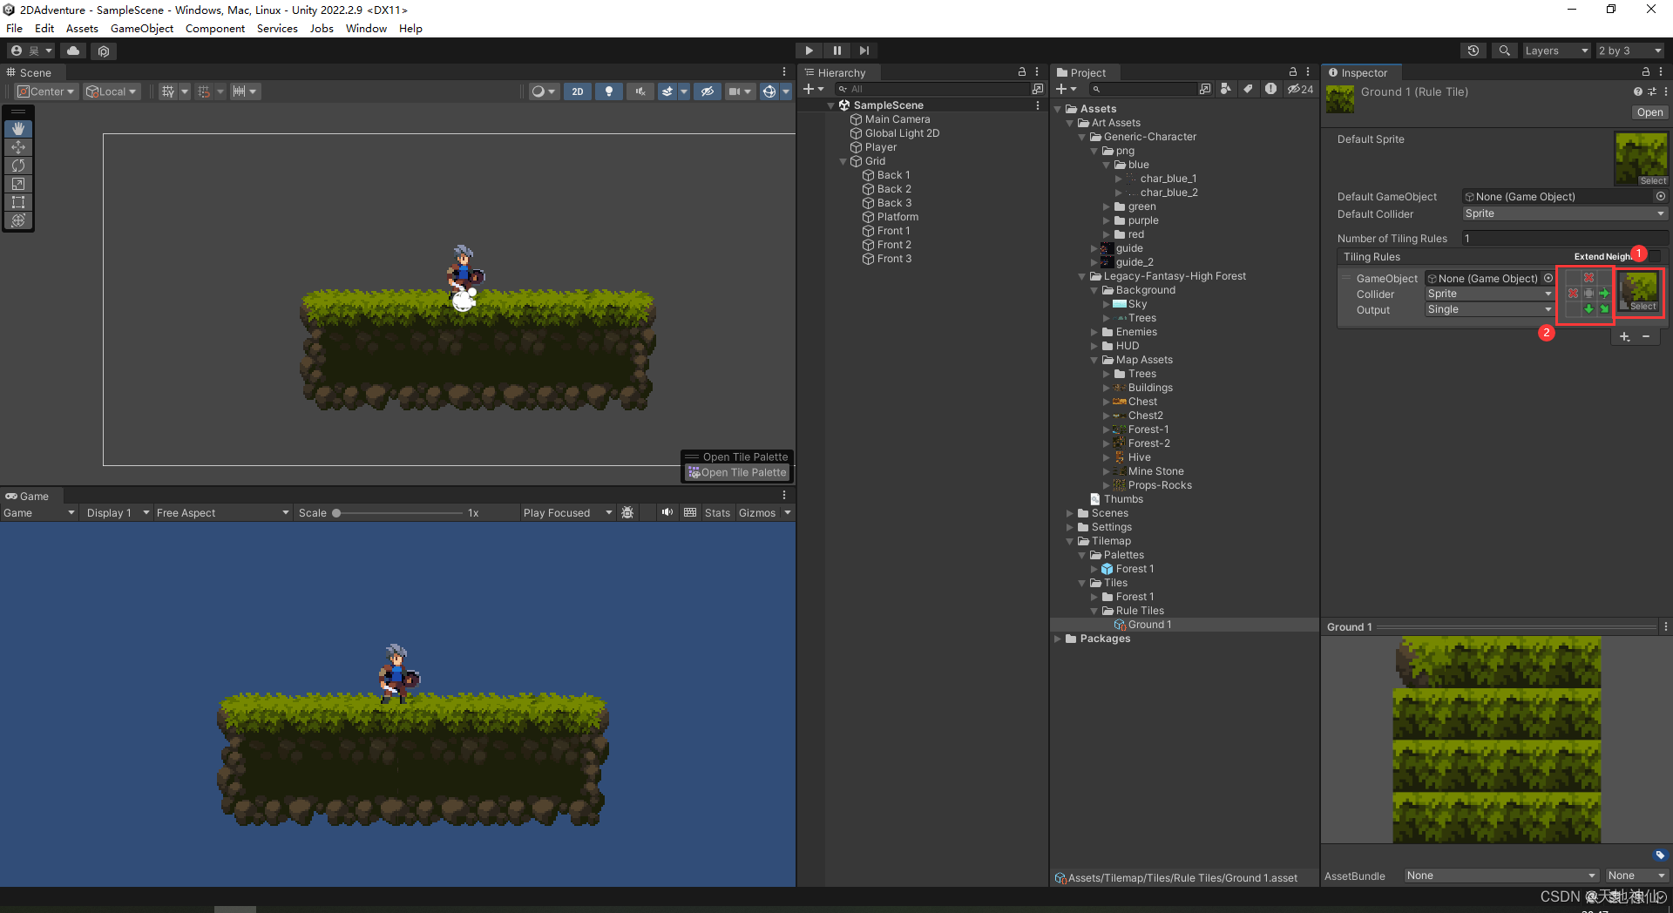
Task: Open the Free Aspect dropdown
Action: pyautogui.click(x=222, y=513)
